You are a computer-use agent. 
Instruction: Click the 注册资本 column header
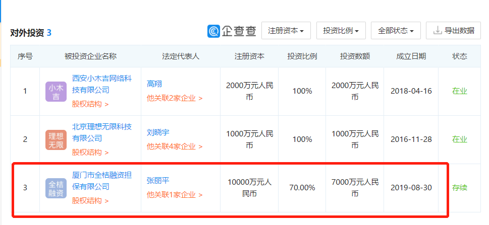[249, 56]
